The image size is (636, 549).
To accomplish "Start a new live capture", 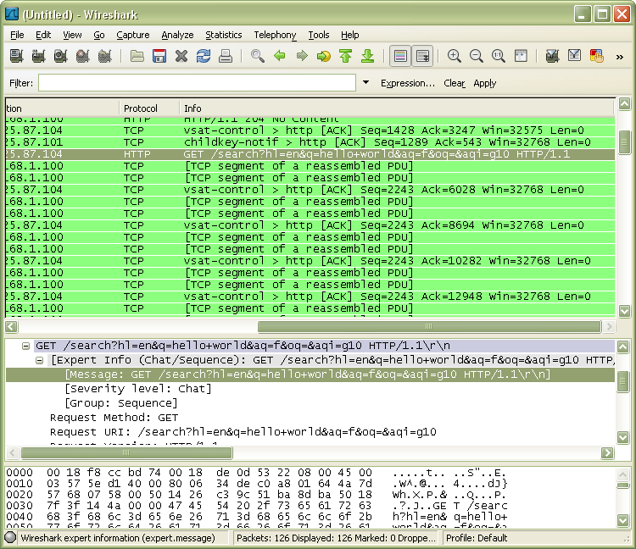I will click(x=60, y=56).
